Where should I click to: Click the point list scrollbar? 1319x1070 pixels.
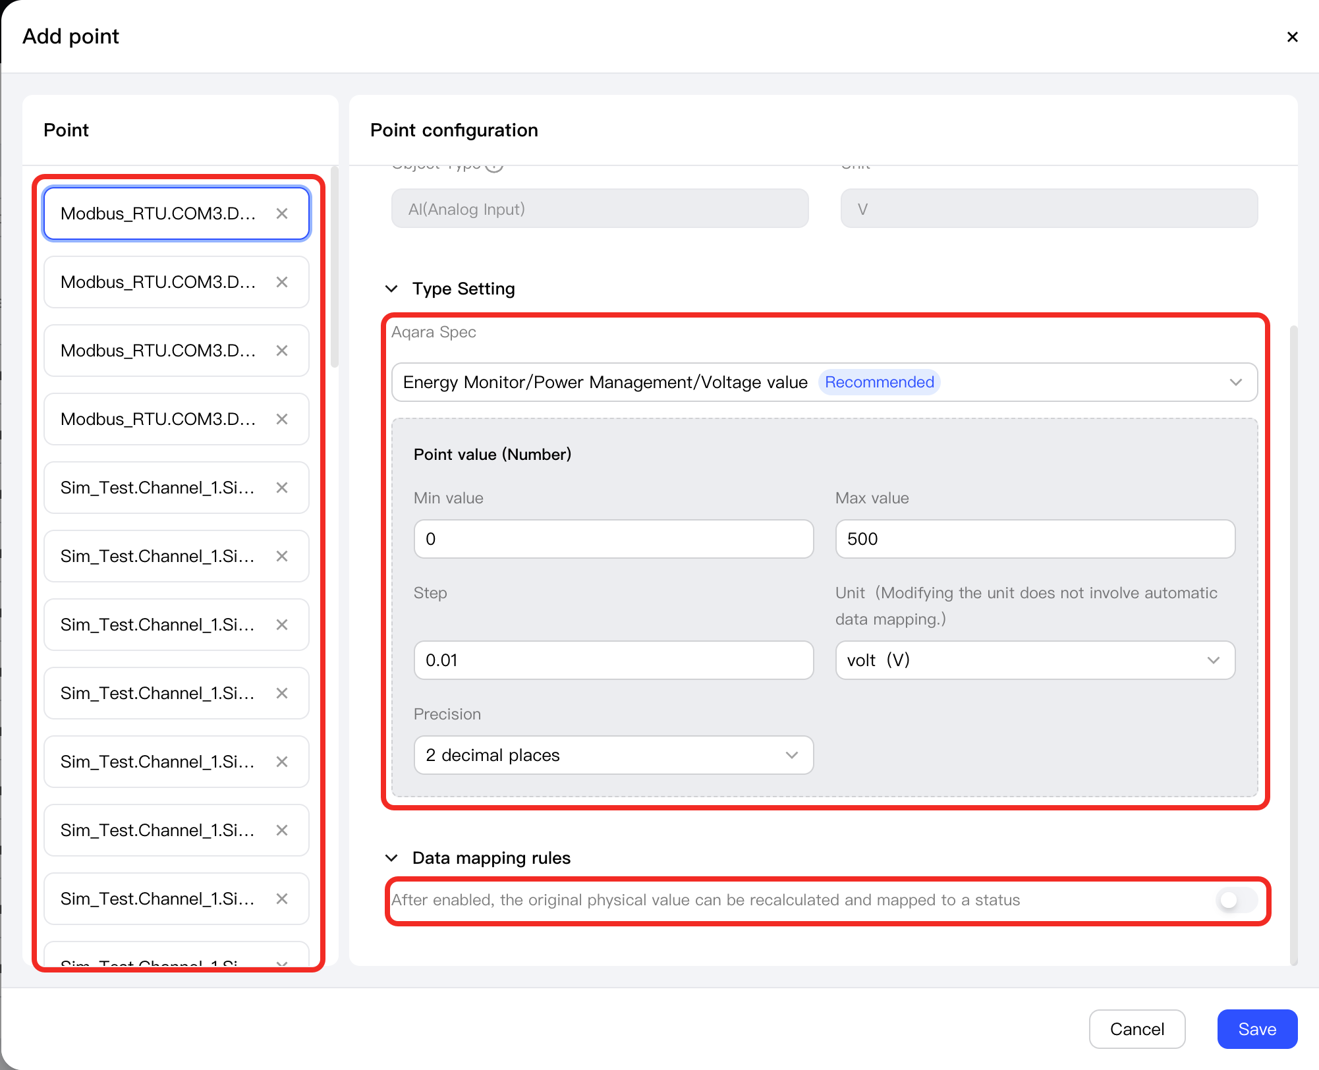[335, 267]
